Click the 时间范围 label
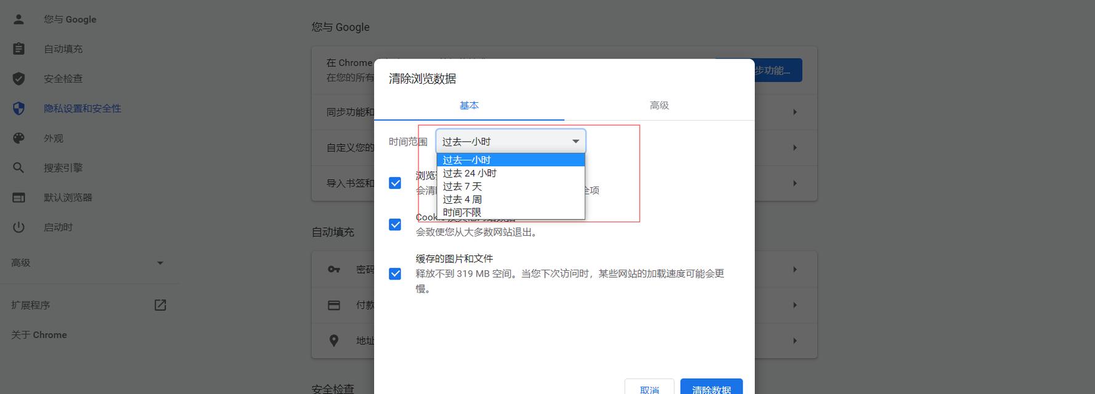1095x394 pixels. [408, 142]
